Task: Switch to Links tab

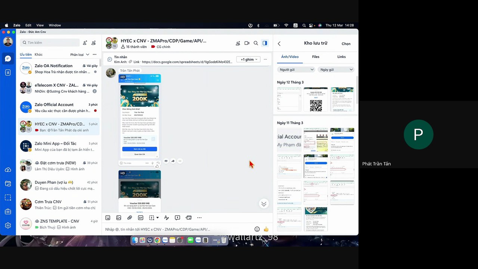Action: click(x=341, y=57)
